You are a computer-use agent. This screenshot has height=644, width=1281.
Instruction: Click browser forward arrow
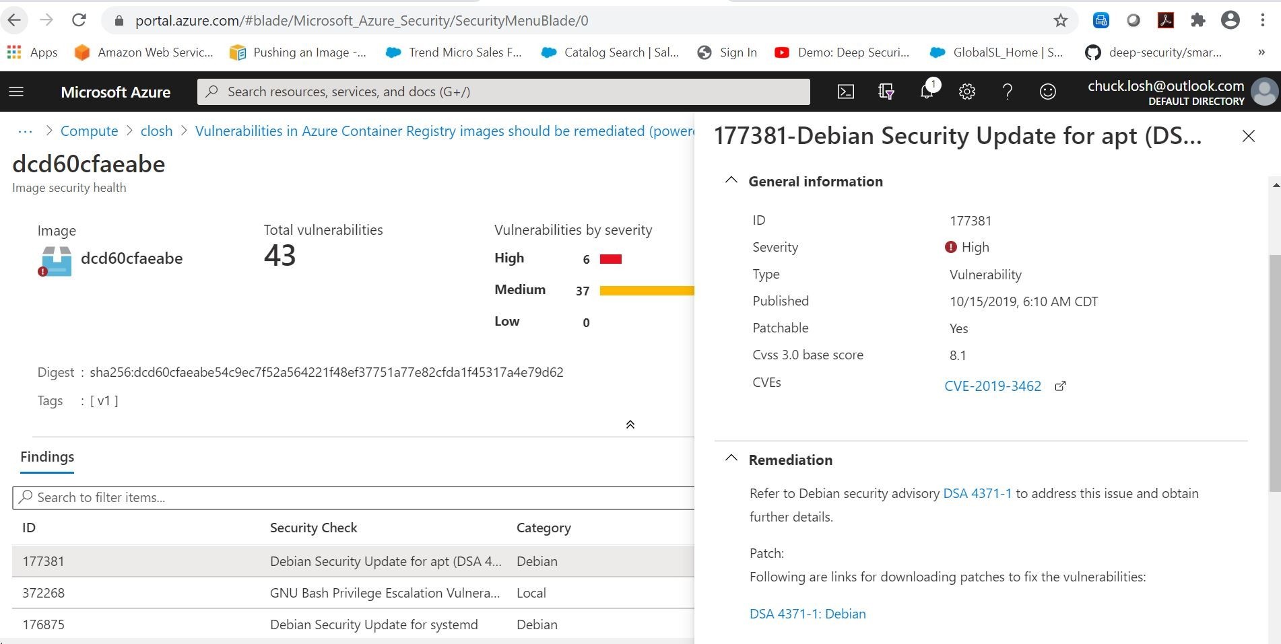pyautogui.click(x=46, y=20)
